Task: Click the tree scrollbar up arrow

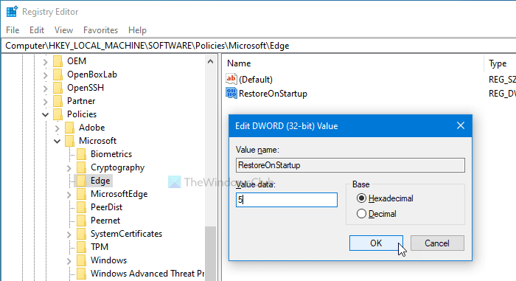Action: click(x=211, y=61)
